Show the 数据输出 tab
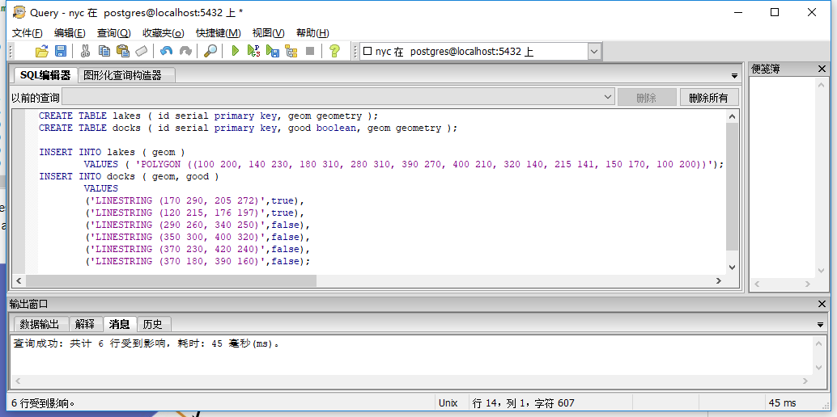This screenshot has width=837, height=417. coord(40,324)
